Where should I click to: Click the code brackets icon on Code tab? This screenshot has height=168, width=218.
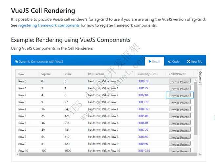click(169, 62)
